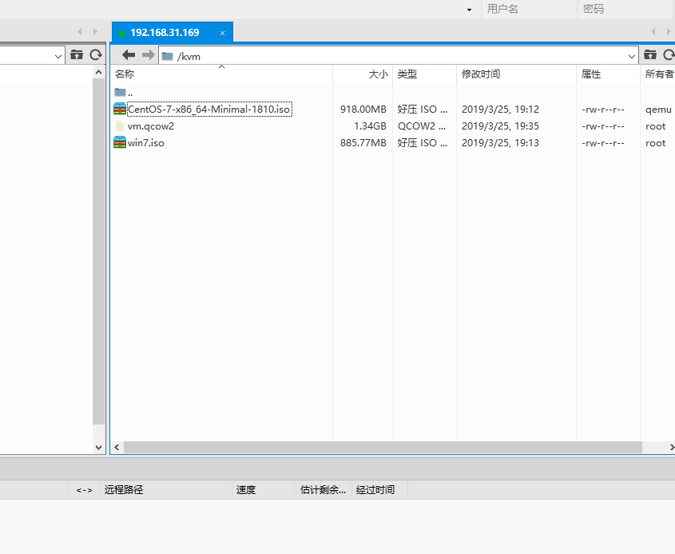Viewport: 675px width, 554px height.
Task: Click the green connection status dot on the tab
Action: (122, 33)
